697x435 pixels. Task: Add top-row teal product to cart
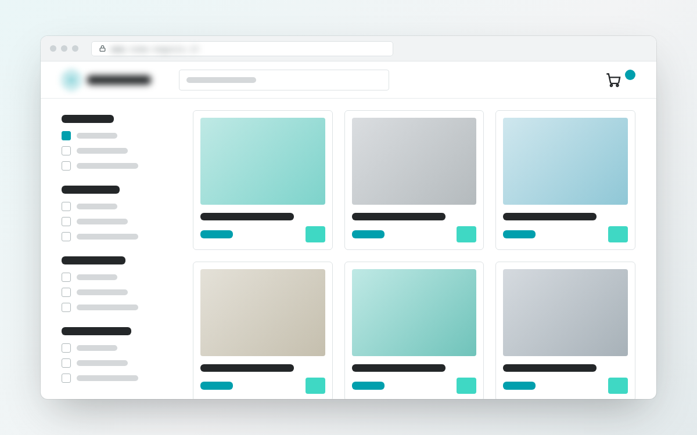coord(315,234)
